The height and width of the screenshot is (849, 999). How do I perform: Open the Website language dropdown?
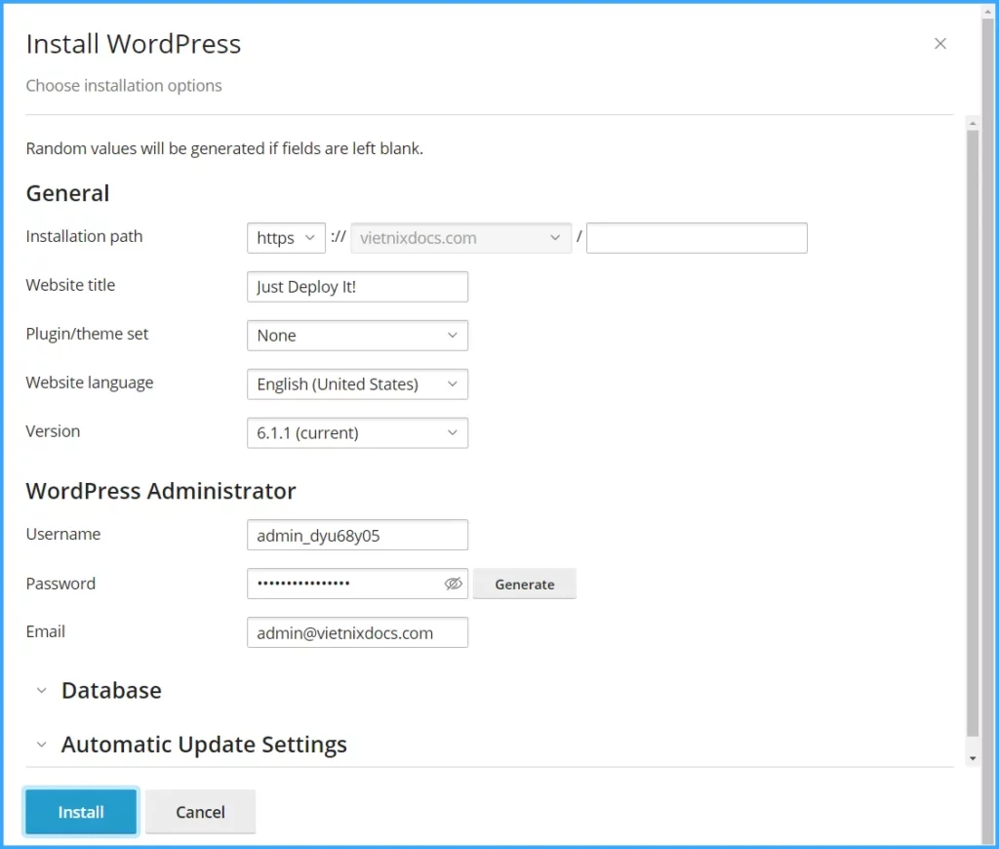tap(357, 384)
